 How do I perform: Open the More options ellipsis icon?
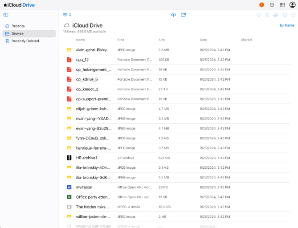pos(293,15)
